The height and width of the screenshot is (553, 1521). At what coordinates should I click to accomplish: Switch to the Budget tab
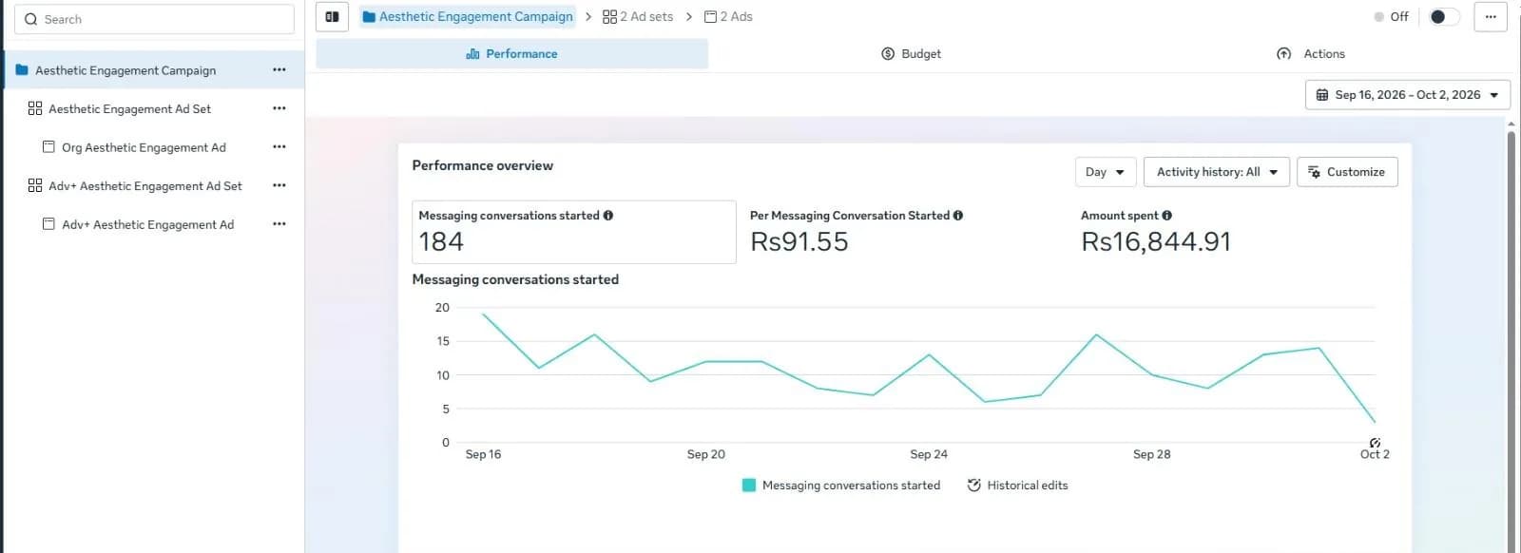[x=911, y=54]
